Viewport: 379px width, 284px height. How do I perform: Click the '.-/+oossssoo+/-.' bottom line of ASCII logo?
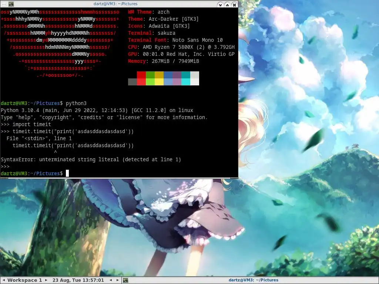click(x=60, y=75)
